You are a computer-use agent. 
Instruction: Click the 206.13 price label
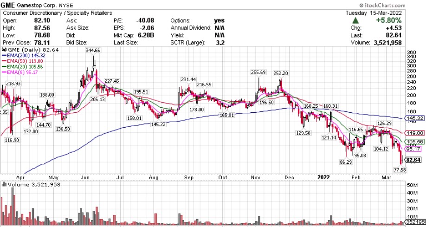pos(98,99)
